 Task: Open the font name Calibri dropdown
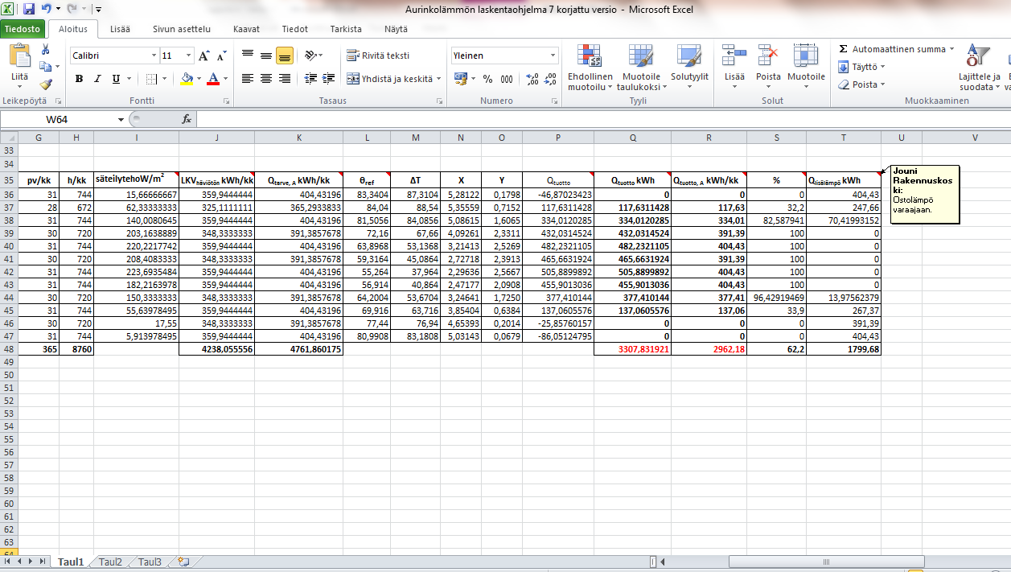click(x=154, y=56)
